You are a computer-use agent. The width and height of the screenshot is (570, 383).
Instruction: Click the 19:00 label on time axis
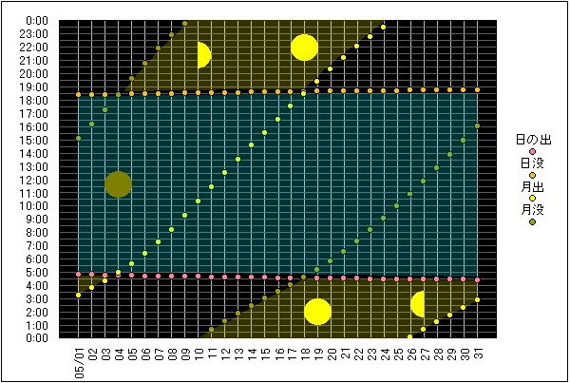[x=38, y=86]
